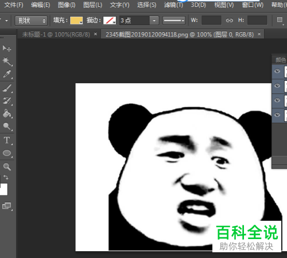Click the H height input field

coord(257,20)
